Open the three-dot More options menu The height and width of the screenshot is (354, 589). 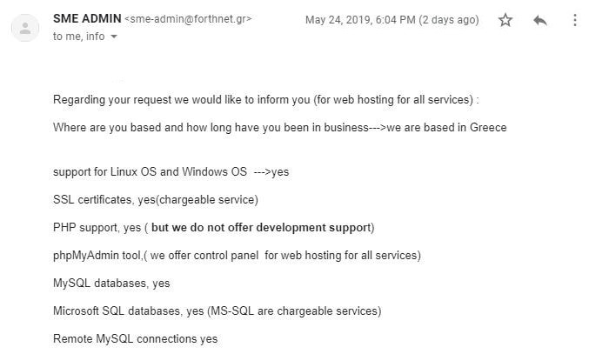[x=575, y=20]
